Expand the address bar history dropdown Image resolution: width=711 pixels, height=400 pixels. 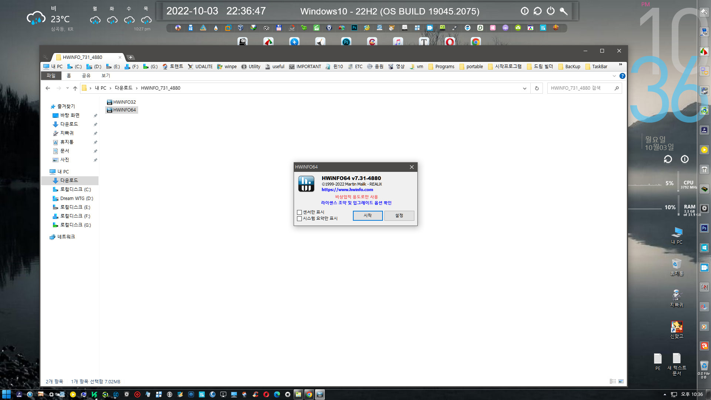(524, 88)
